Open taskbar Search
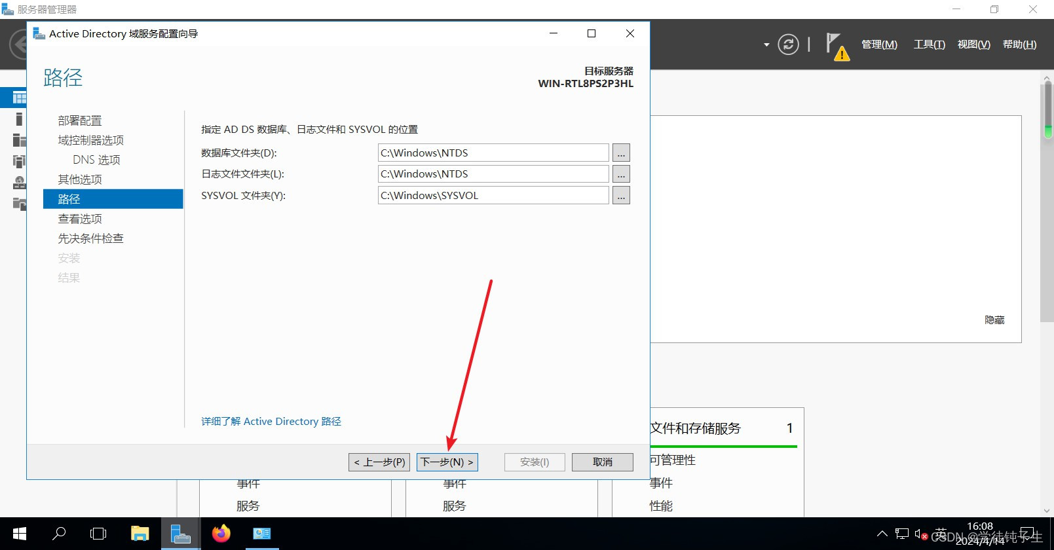Screen dimensions: 1054x550 [59, 534]
